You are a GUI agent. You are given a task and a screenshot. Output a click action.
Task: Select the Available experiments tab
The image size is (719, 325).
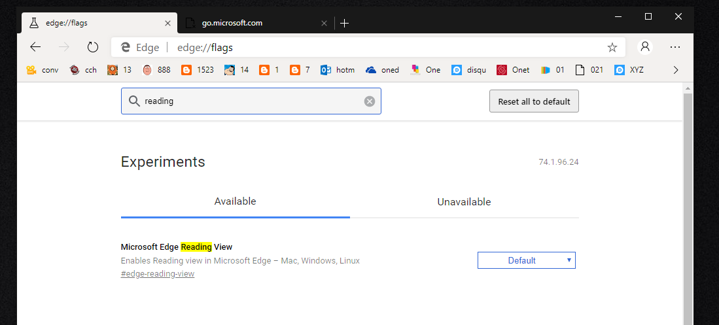point(236,201)
